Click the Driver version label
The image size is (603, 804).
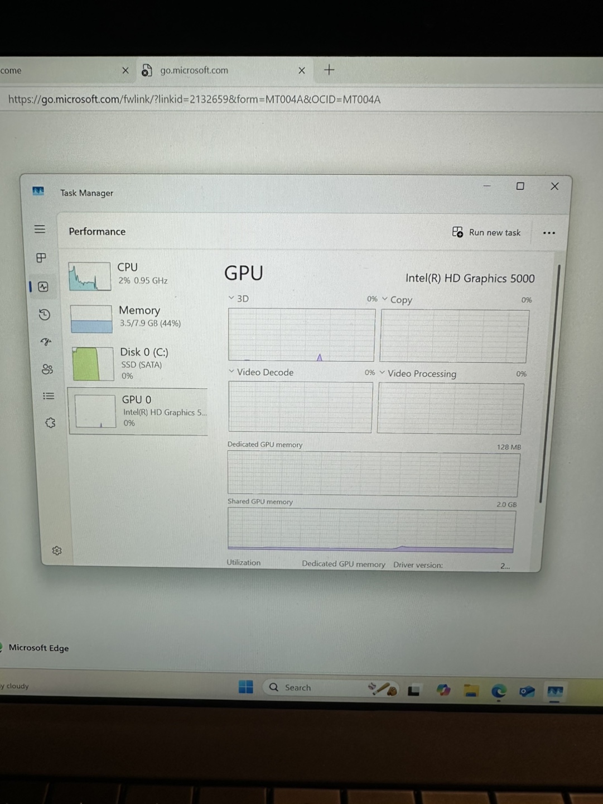pos(418,564)
